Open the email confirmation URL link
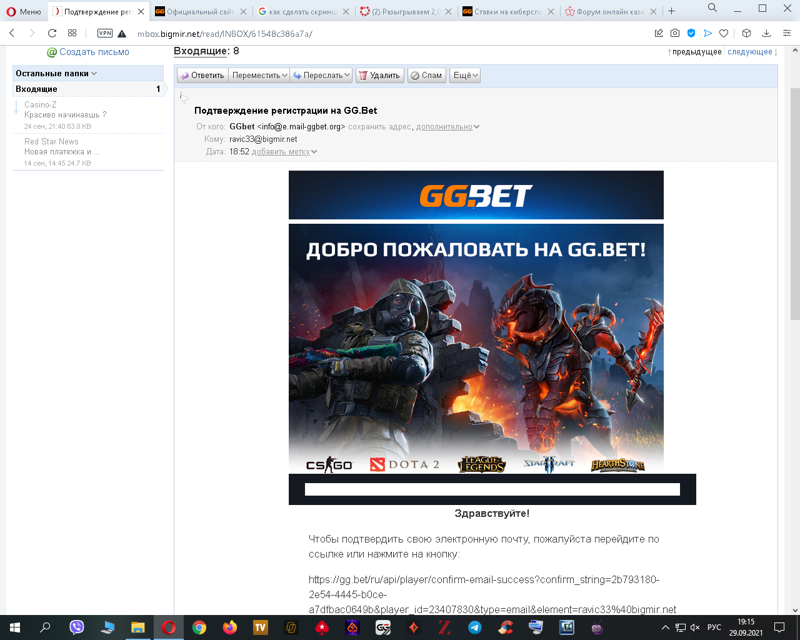The width and height of the screenshot is (800, 640). 492,594
